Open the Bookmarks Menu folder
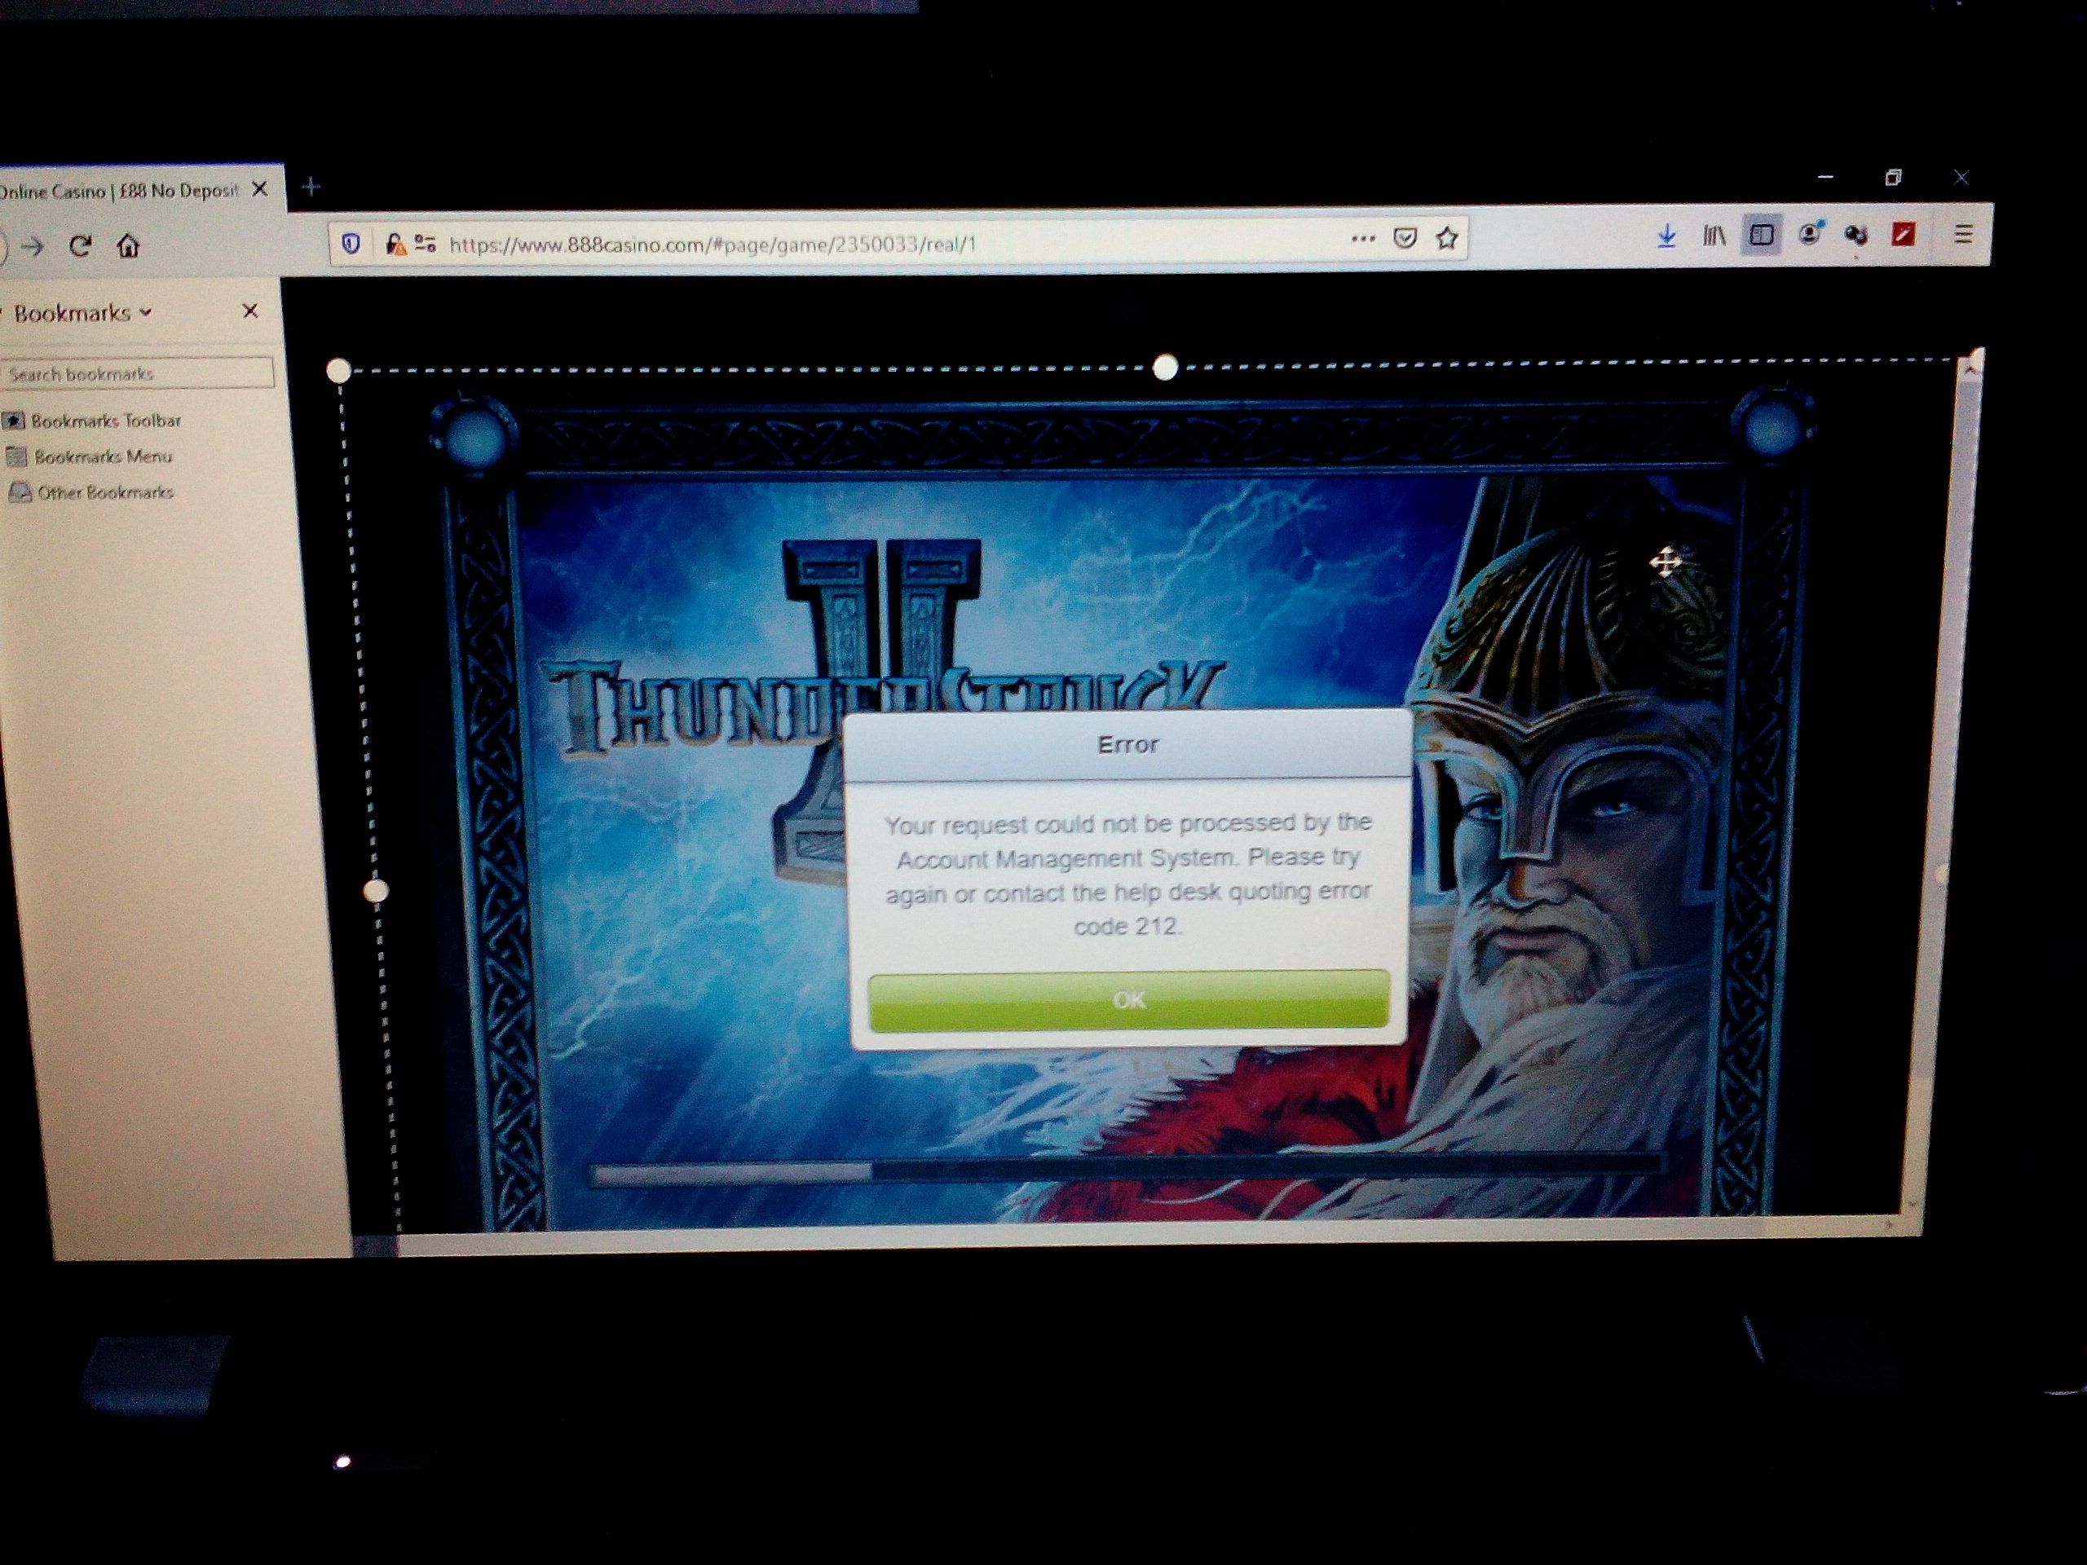2087x1565 pixels. coord(91,456)
